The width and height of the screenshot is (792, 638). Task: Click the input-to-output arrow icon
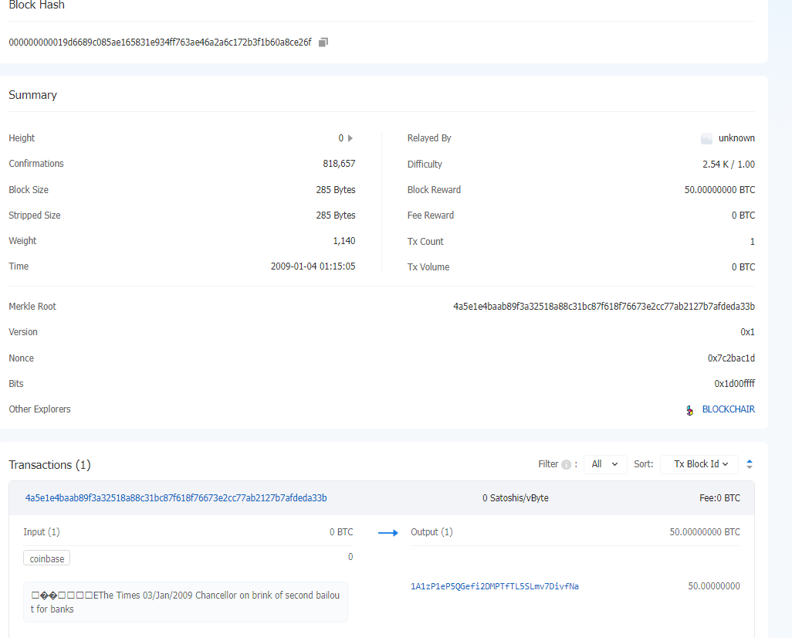coord(388,532)
